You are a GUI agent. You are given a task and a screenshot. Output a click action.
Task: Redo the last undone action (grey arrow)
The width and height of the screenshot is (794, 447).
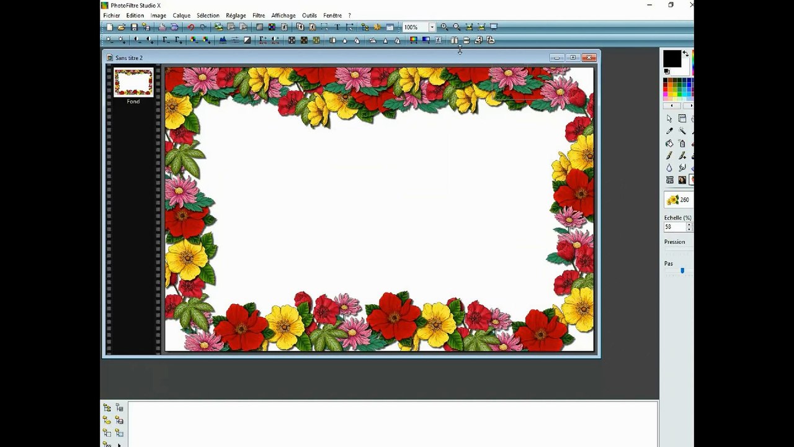point(203,27)
